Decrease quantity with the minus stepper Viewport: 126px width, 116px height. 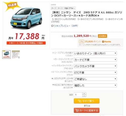84,96
